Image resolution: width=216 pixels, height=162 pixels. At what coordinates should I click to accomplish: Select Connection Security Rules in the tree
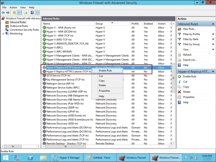coord(24,30)
